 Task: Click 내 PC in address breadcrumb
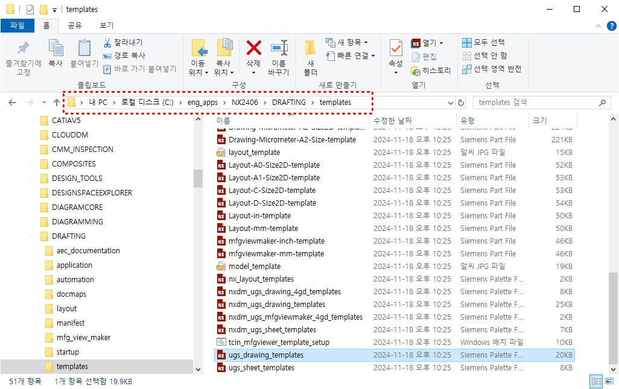point(98,103)
